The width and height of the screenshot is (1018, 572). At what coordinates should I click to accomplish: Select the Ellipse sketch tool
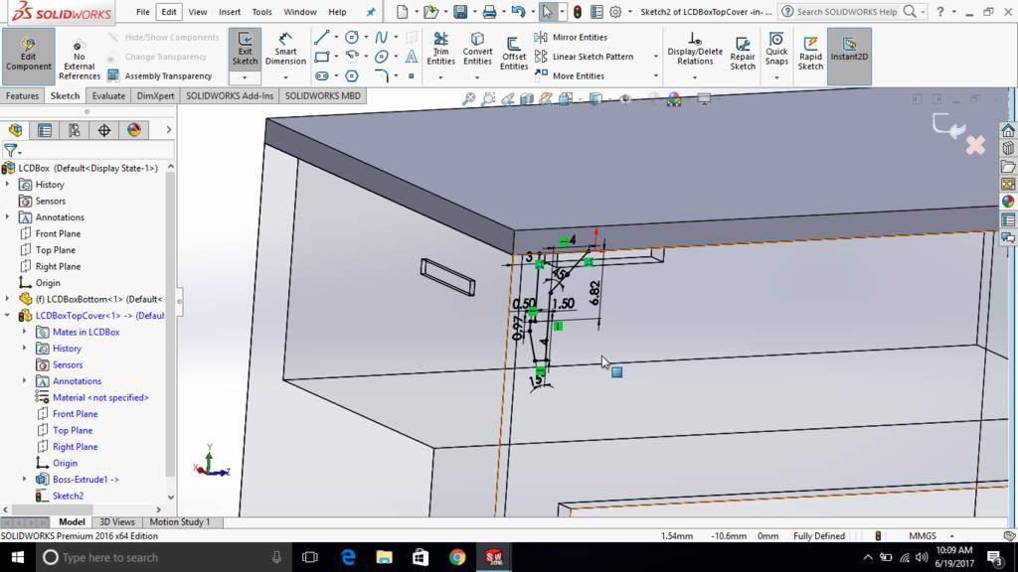(381, 57)
